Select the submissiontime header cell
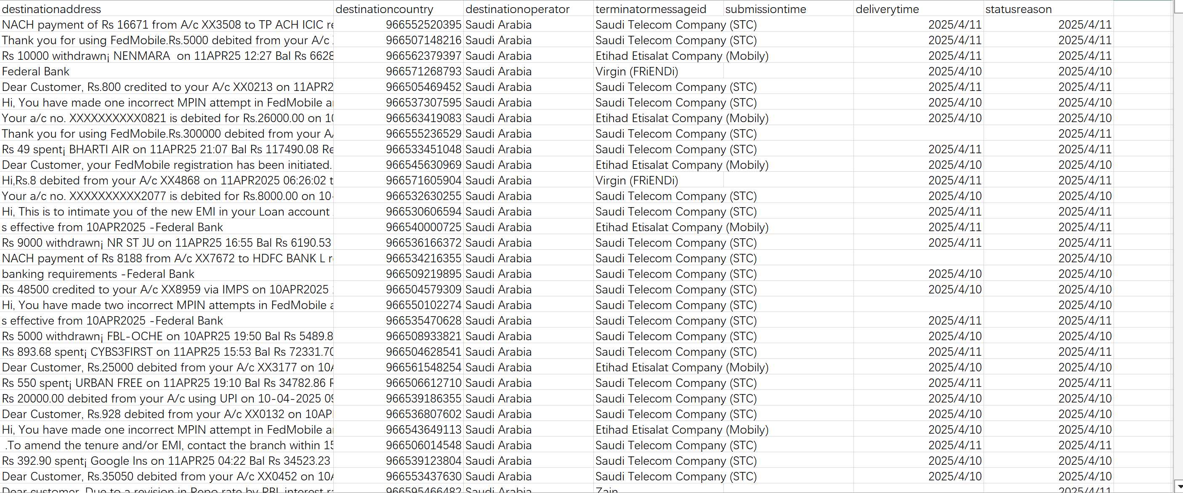Viewport: 1183px width, 493px height. tap(789, 9)
